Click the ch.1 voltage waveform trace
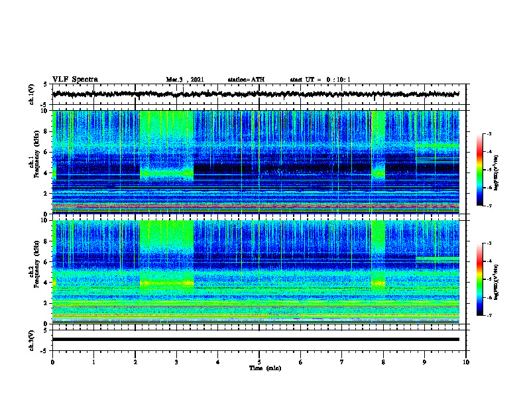 pyautogui.click(x=256, y=94)
